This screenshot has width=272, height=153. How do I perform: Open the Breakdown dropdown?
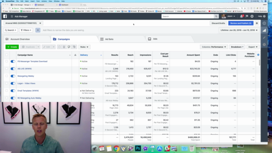tap(237, 47)
